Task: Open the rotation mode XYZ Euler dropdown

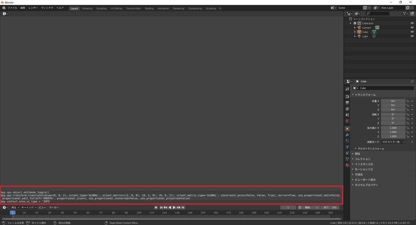Action: [x=393, y=142]
